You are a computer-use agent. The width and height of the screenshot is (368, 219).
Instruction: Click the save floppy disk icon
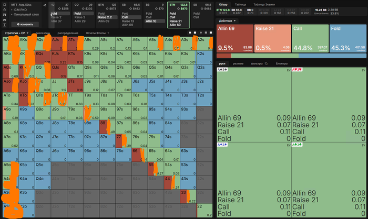pyautogui.click(x=4, y=15)
